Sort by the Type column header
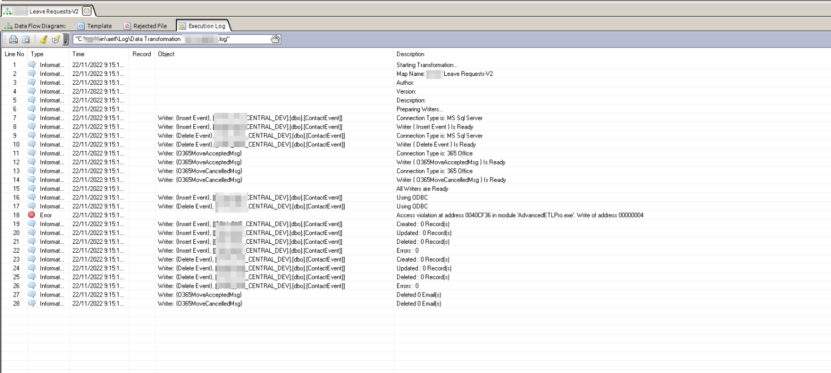This screenshot has height=373, width=831. (49, 54)
